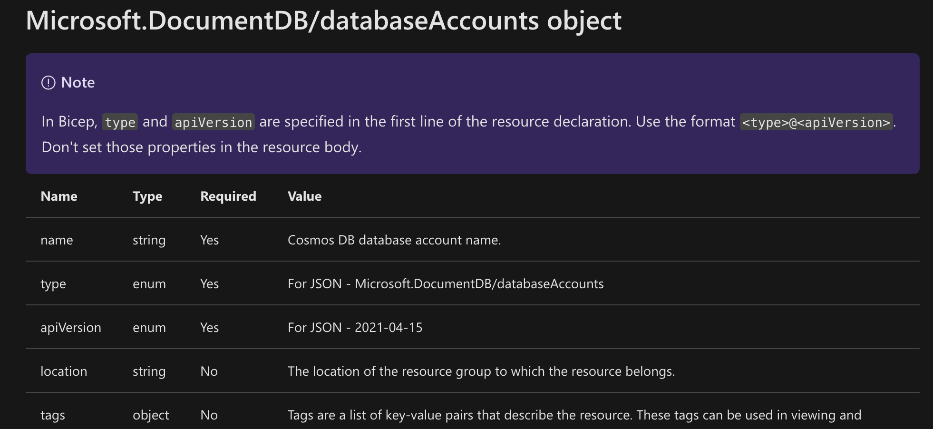
Task: Click the inline code 'type' in the note
Action: click(120, 122)
